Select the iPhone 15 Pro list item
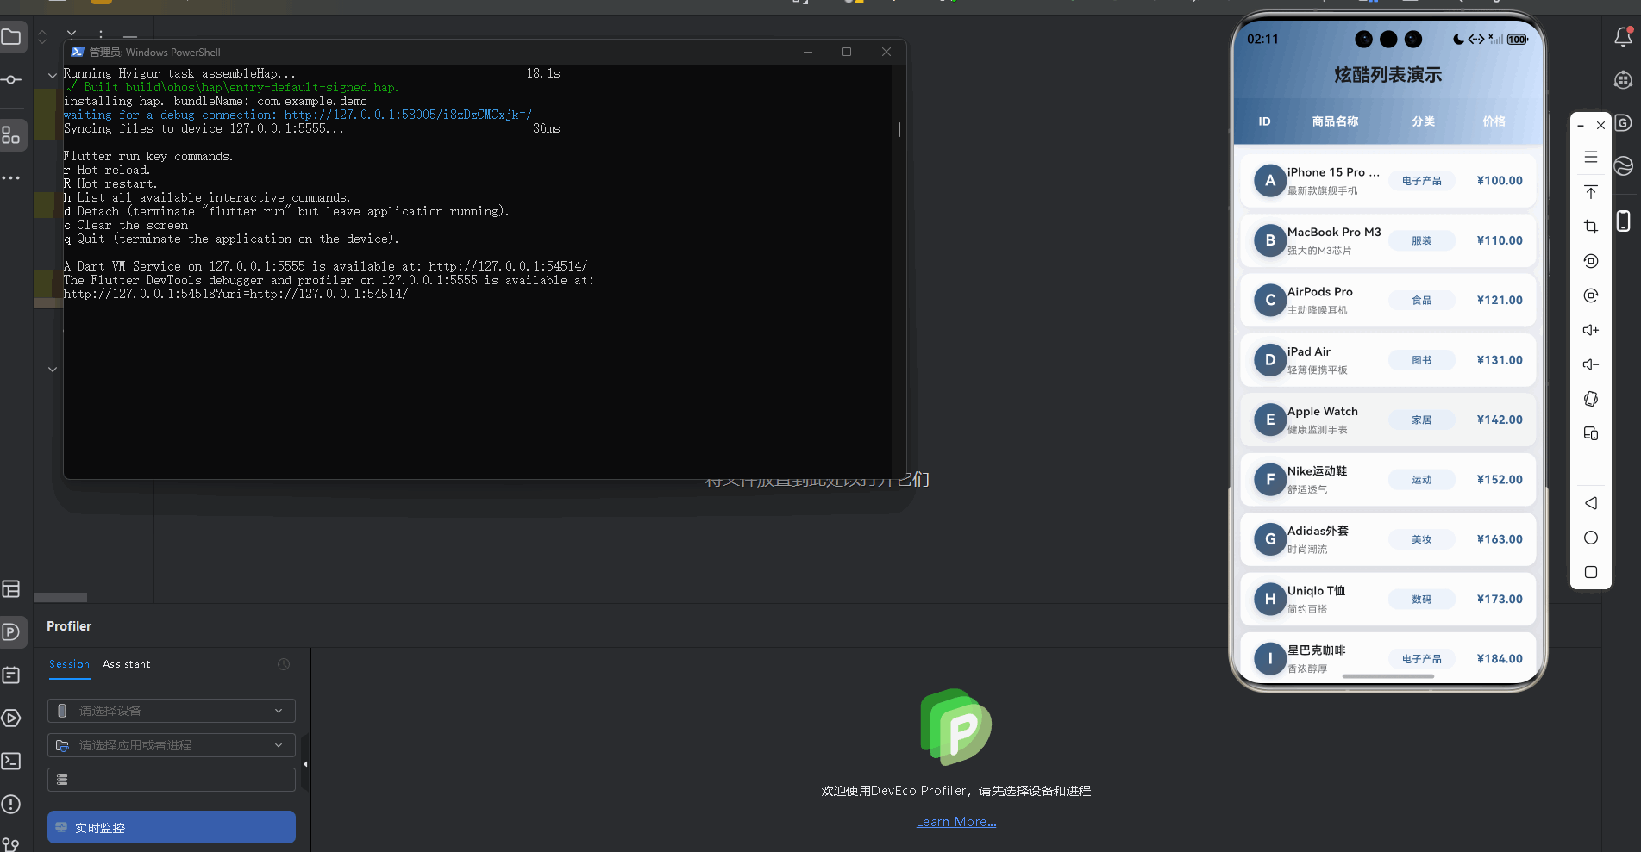This screenshot has width=1641, height=852. coord(1387,181)
